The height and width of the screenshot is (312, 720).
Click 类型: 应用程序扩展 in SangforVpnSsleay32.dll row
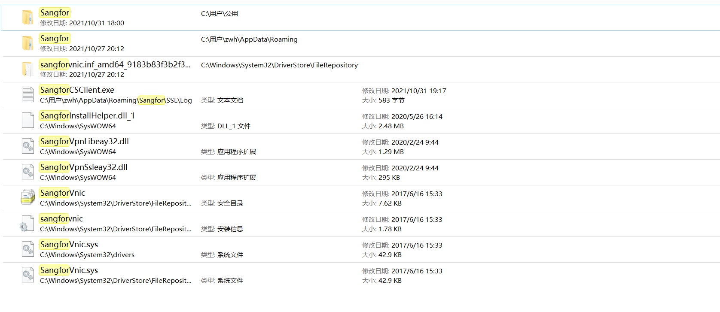pyautogui.click(x=229, y=178)
